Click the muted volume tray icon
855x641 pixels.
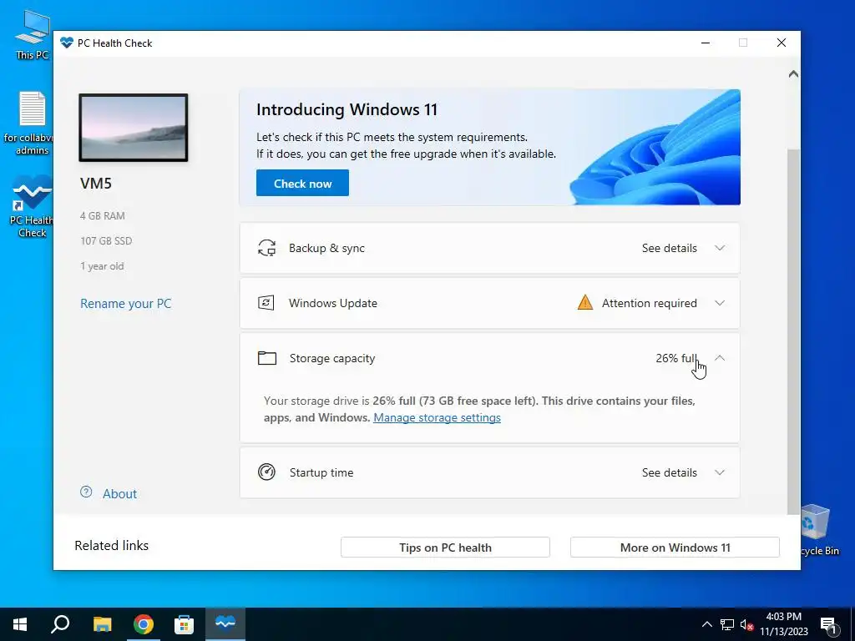[747, 624]
